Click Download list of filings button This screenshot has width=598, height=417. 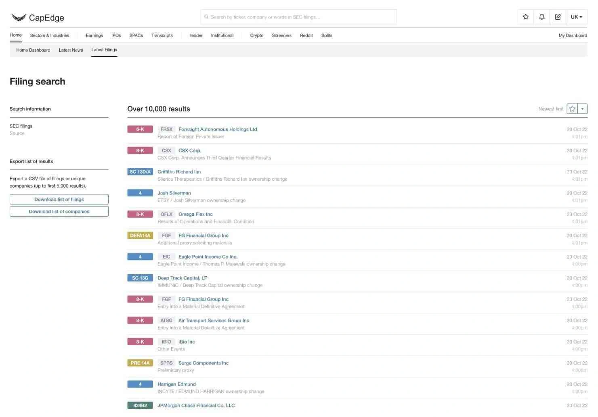(59, 199)
